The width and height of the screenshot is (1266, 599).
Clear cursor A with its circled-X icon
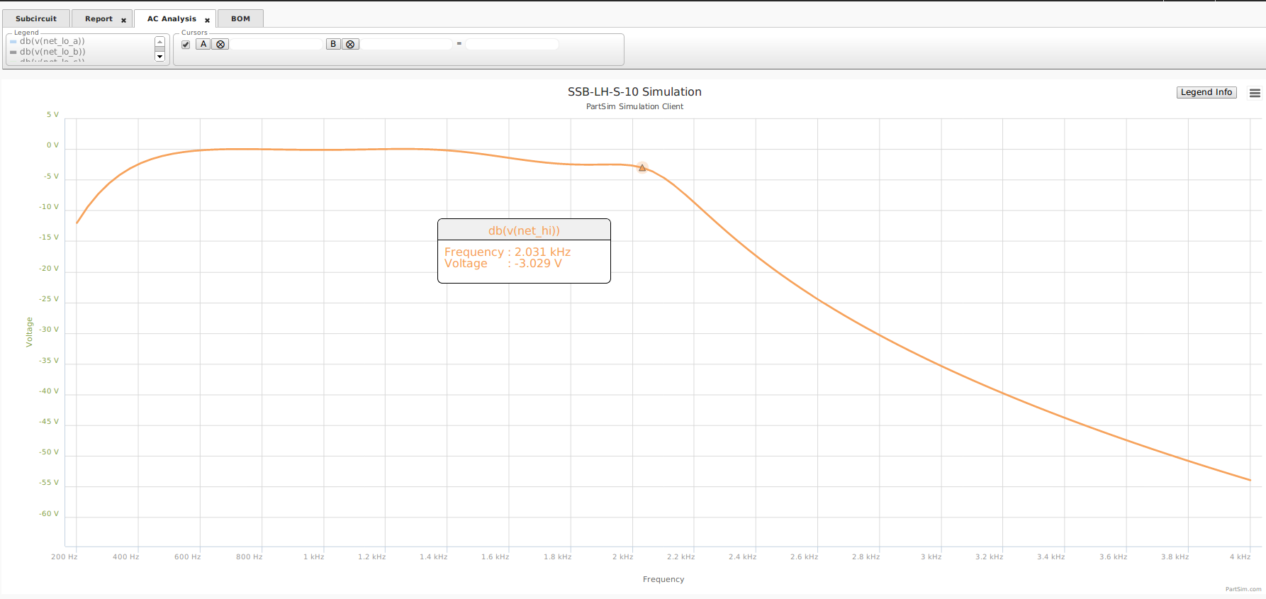[220, 44]
